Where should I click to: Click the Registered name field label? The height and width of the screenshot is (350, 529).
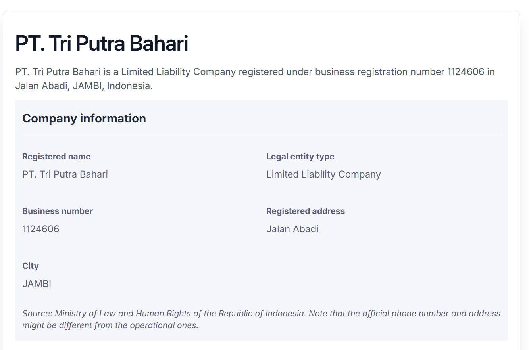56,157
